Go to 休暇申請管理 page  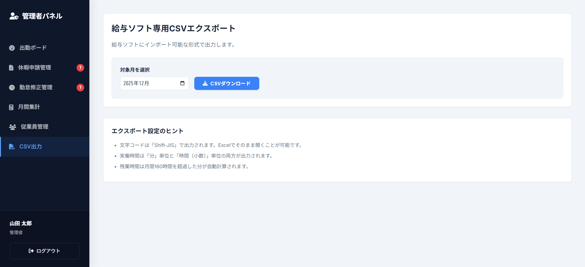[34, 68]
